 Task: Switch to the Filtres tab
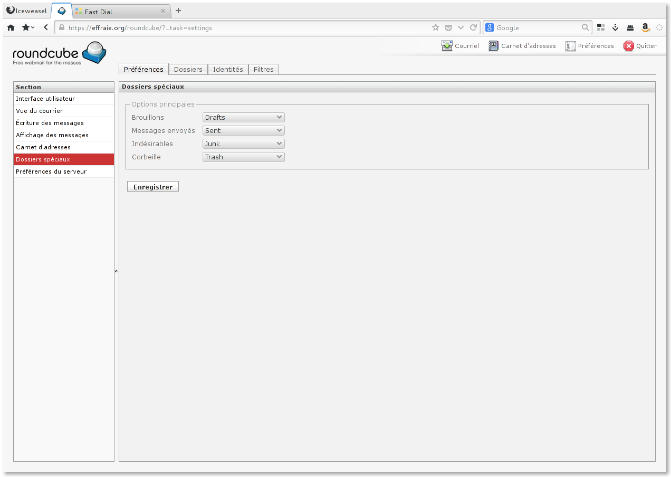point(263,69)
